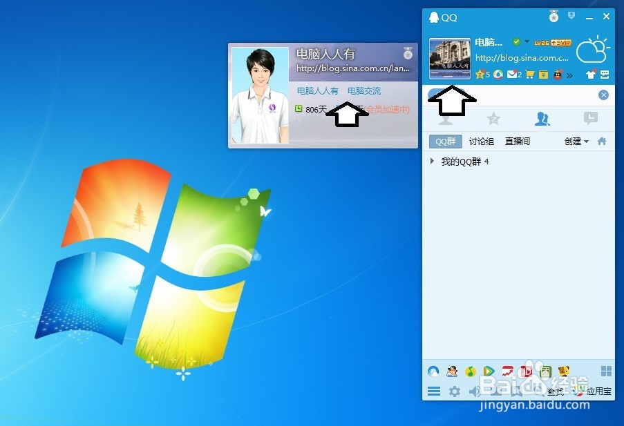Launch Tencent Video play icon
This screenshot has height=426, width=624.
(489, 371)
